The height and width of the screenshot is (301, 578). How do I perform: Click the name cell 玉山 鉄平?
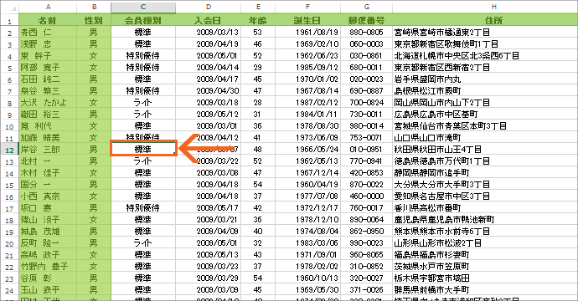pos(48,290)
